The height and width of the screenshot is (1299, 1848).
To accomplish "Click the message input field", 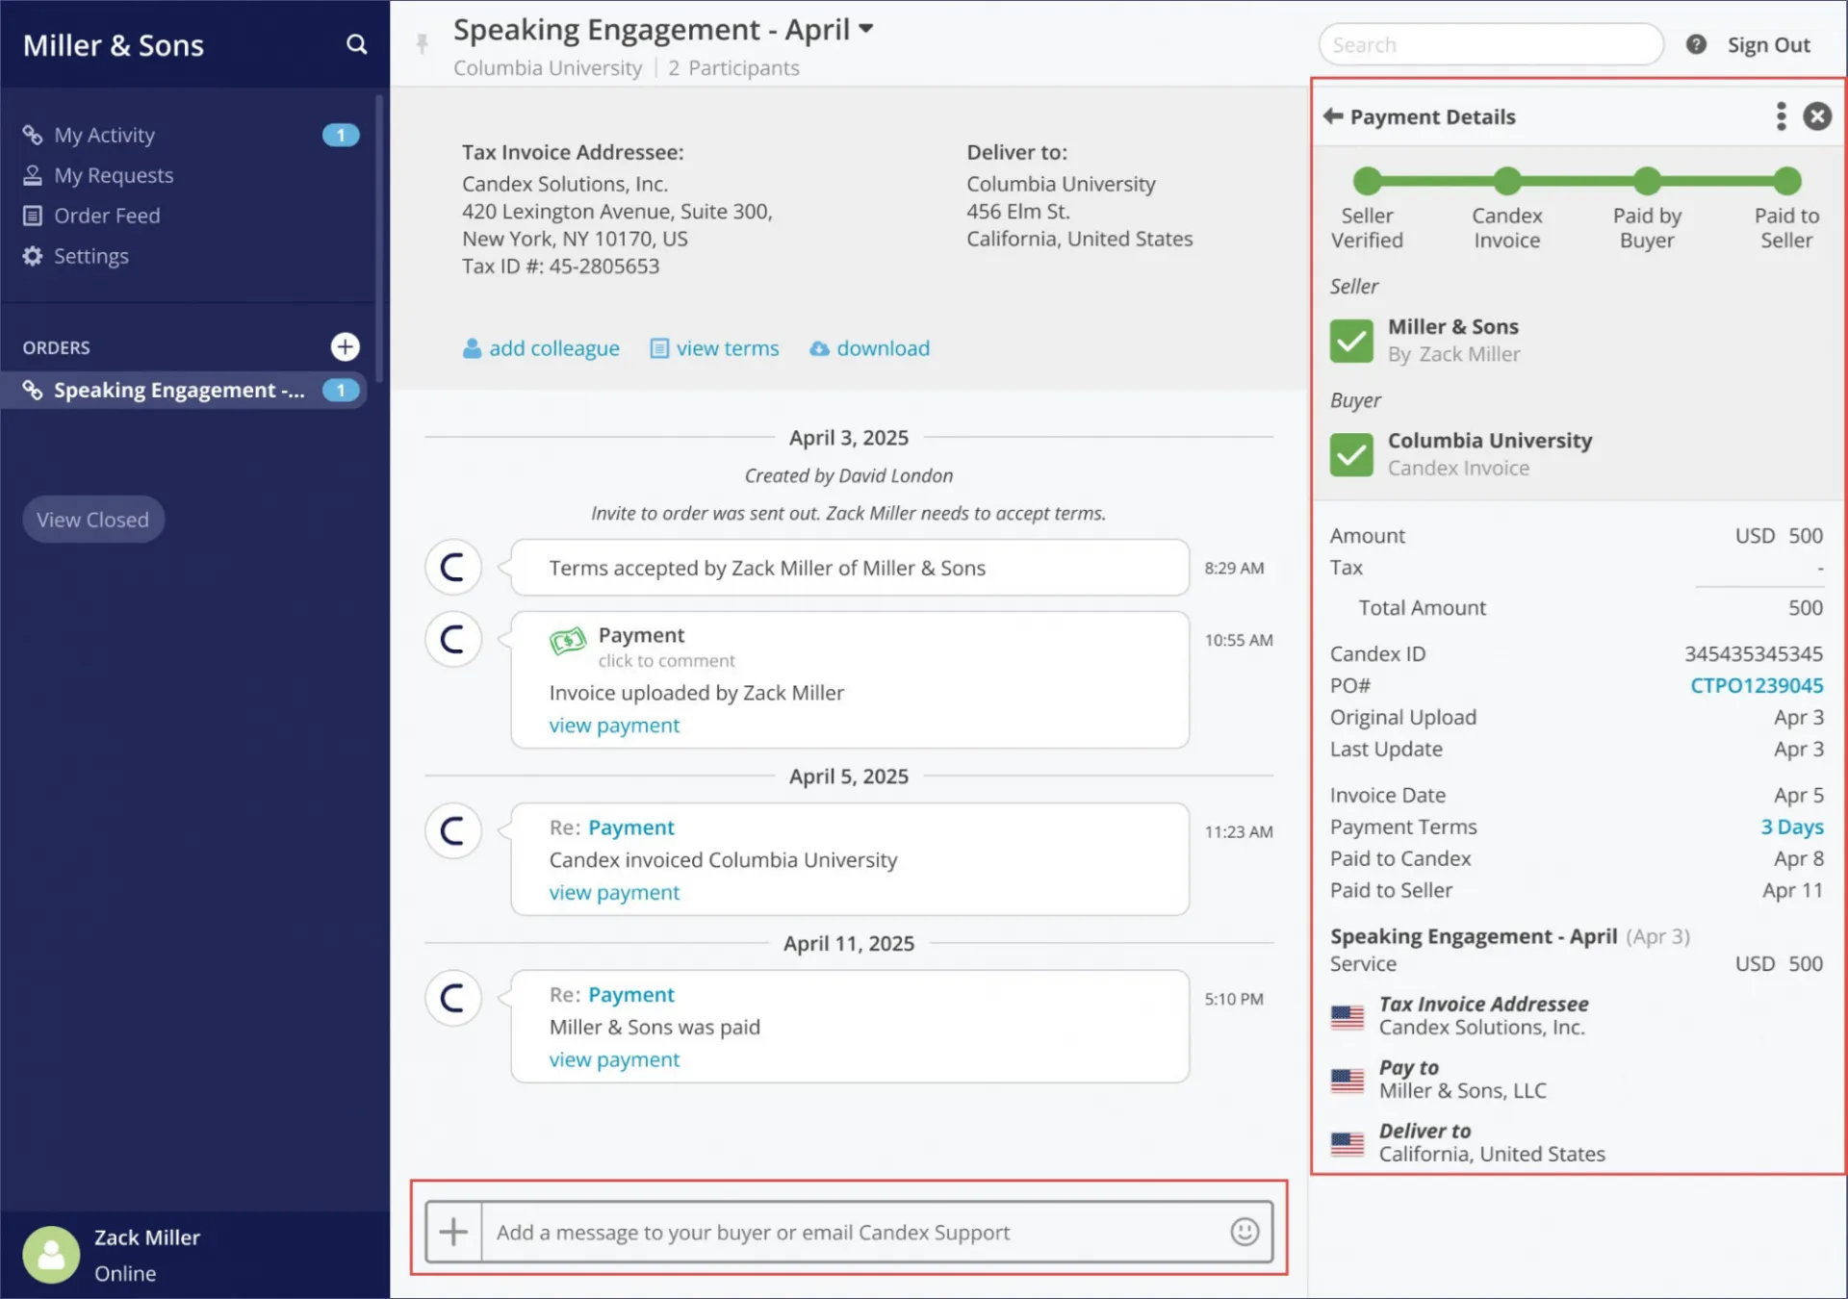I will click(851, 1232).
